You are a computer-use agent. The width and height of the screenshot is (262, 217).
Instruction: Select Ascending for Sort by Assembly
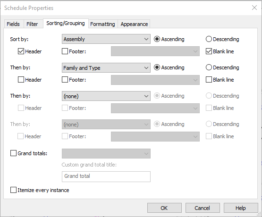[x=169, y=39]
